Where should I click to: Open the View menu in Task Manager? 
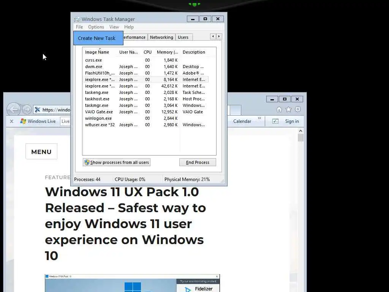coord(114,27)
